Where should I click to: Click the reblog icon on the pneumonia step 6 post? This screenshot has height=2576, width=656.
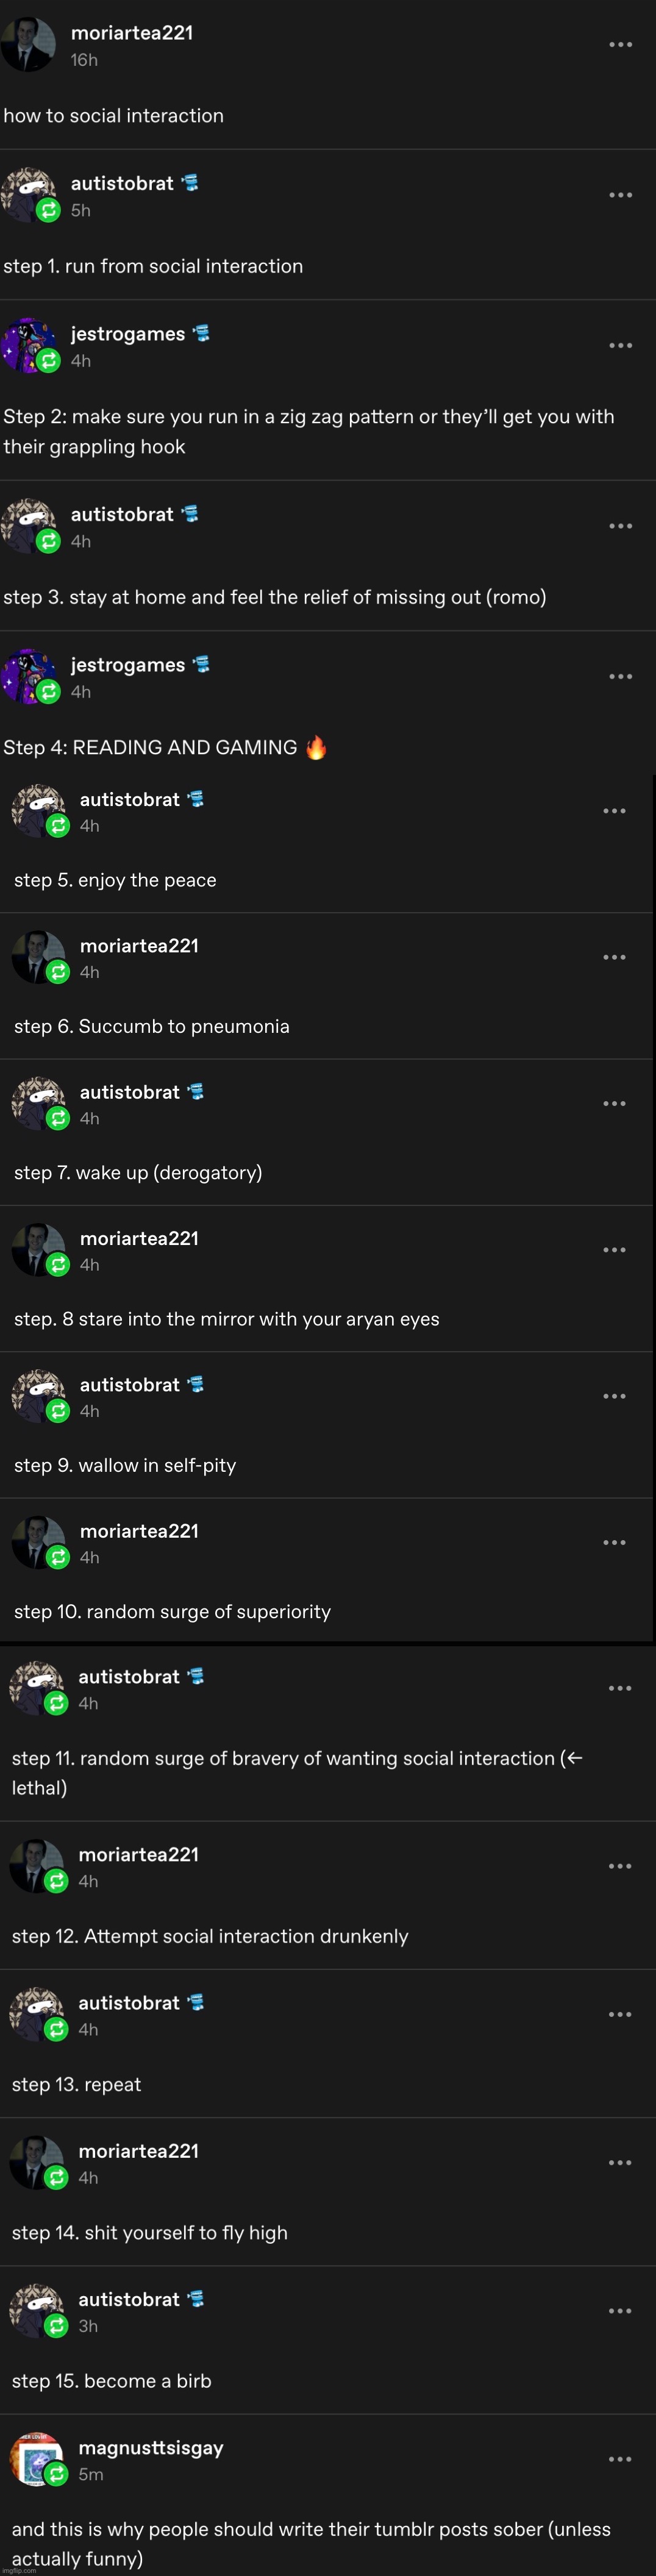[x=58, y=972]
